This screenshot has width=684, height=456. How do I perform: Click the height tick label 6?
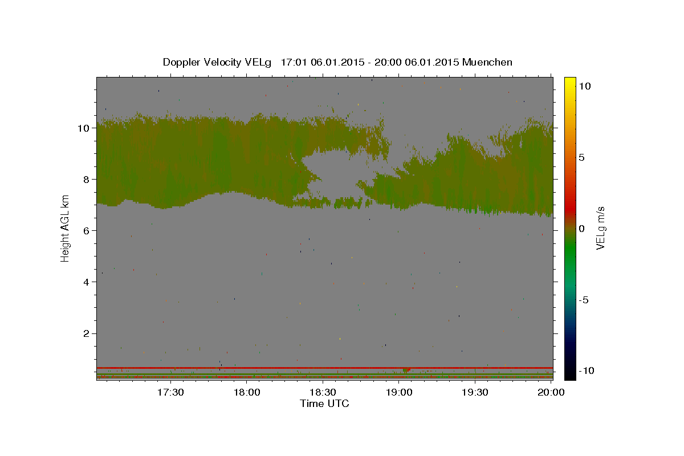click(x=87, y=230)
